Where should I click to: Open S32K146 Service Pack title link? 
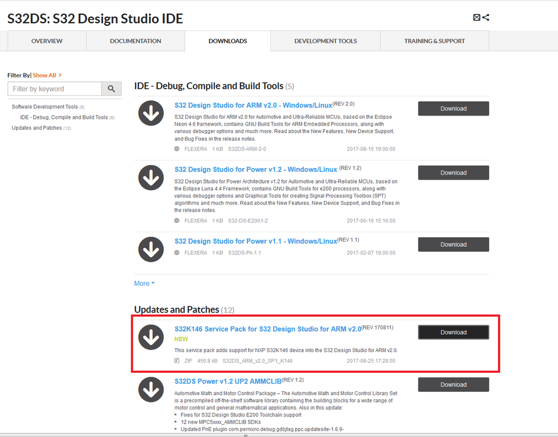click(268, 329)
